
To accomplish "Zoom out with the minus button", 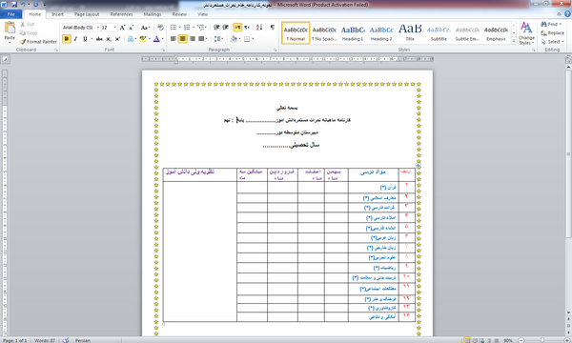I will click(521, 340).
